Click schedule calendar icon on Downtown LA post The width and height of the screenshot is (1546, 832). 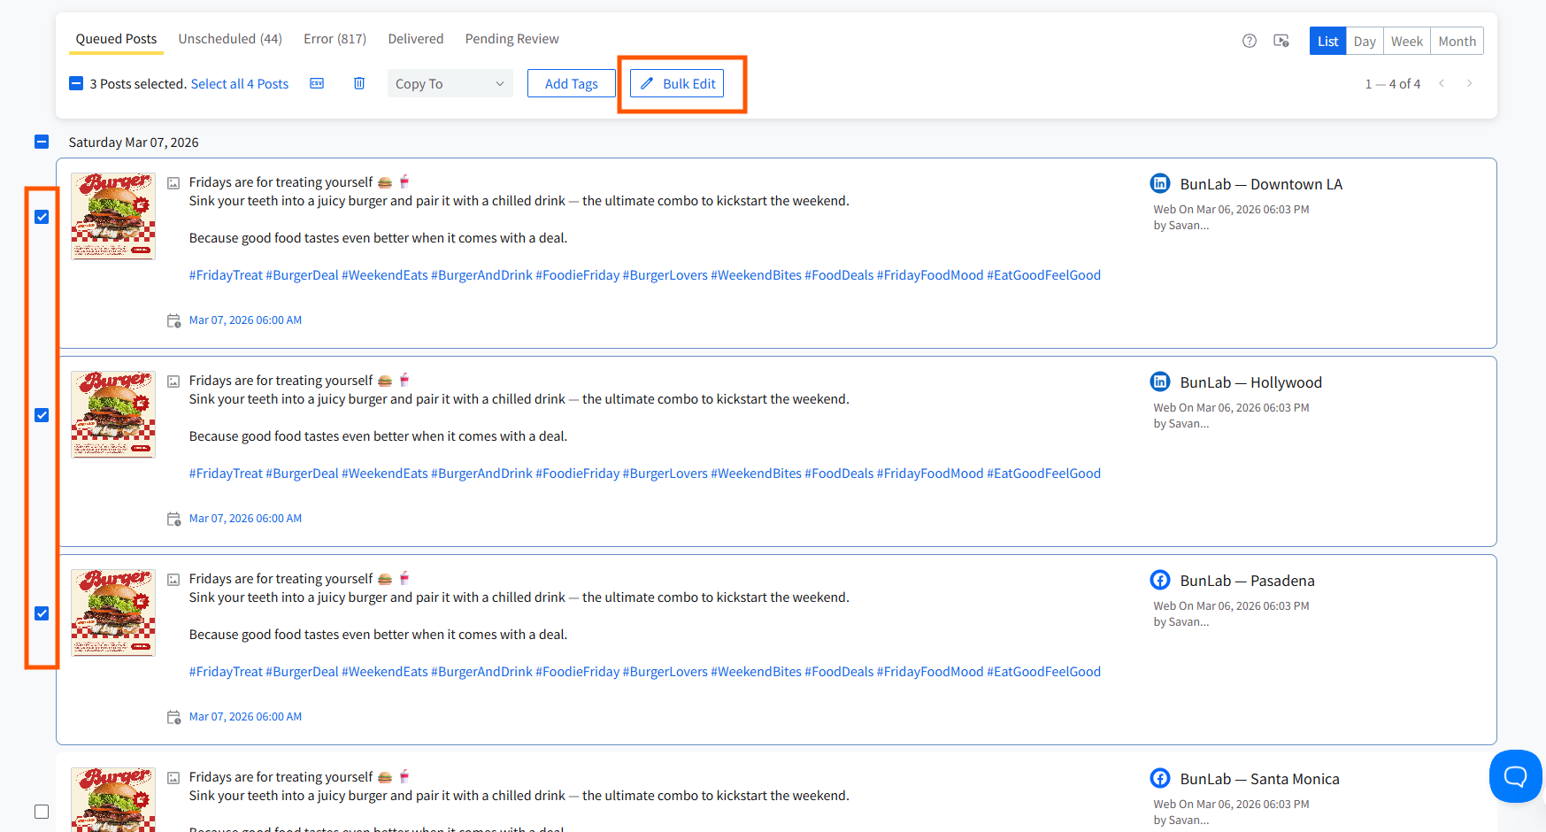174,320
